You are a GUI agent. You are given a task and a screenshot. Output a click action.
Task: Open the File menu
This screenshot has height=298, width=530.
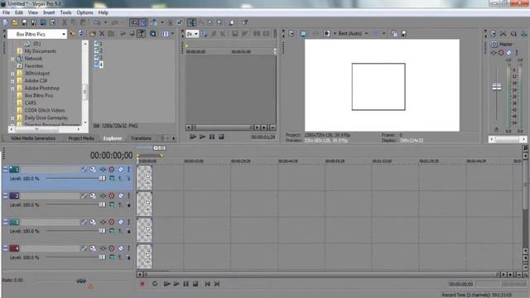click(6, 12)
